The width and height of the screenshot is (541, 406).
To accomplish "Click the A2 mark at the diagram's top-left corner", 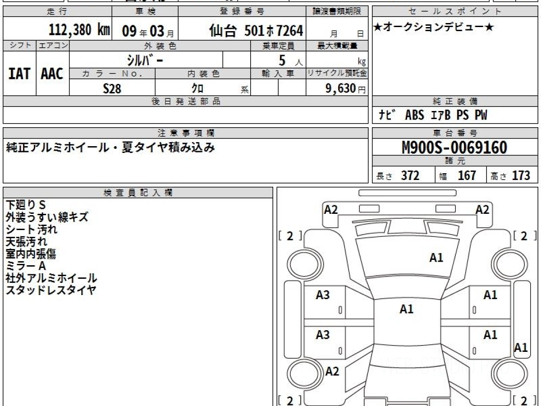I will (x=331, y=209).
